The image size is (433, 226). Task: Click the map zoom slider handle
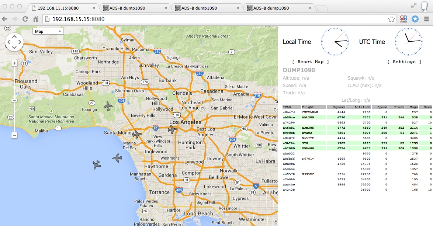click(14, 100)
